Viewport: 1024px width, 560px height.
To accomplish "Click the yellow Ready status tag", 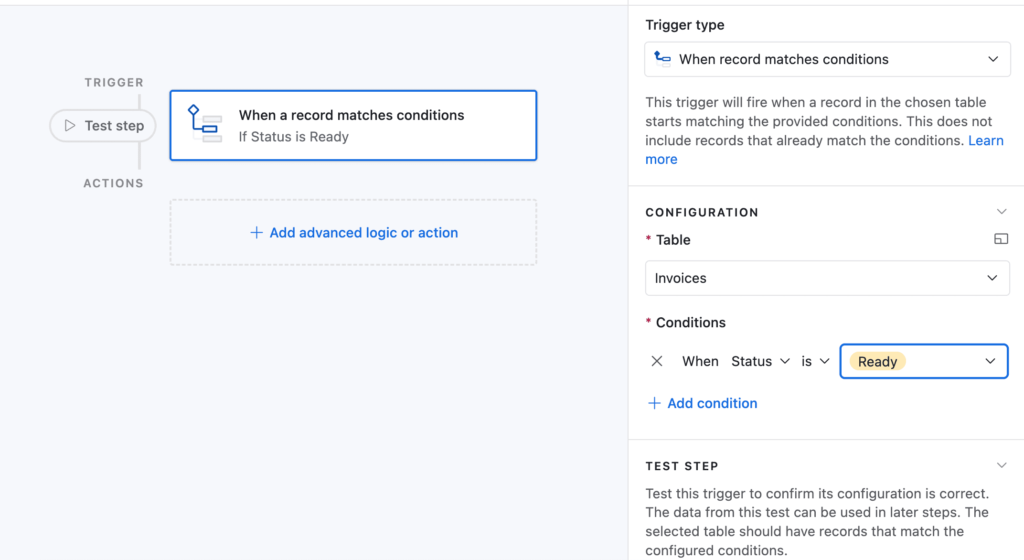I will 877,362.
